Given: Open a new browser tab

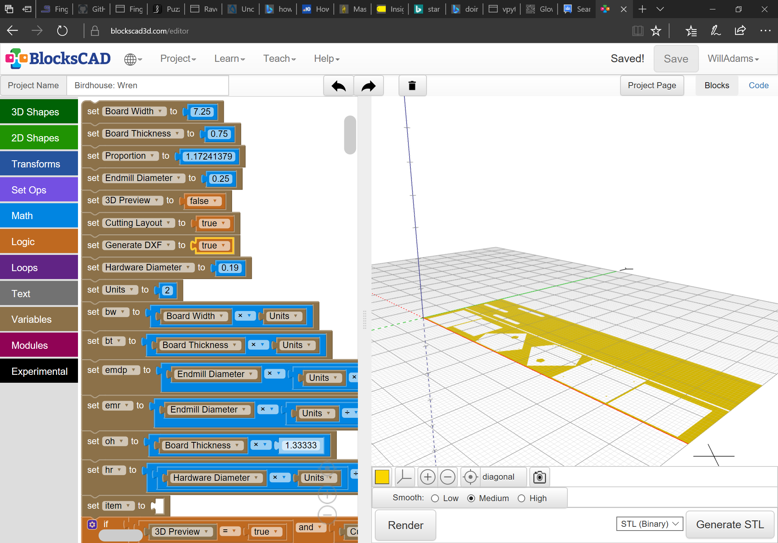Looking at the screenshot, I should point(643,9).
